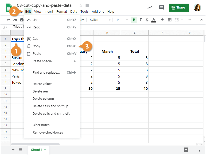The width and height of the screenshot is (206, 155).
Task: Change the text color underline swatch
Action: point(154,20)
